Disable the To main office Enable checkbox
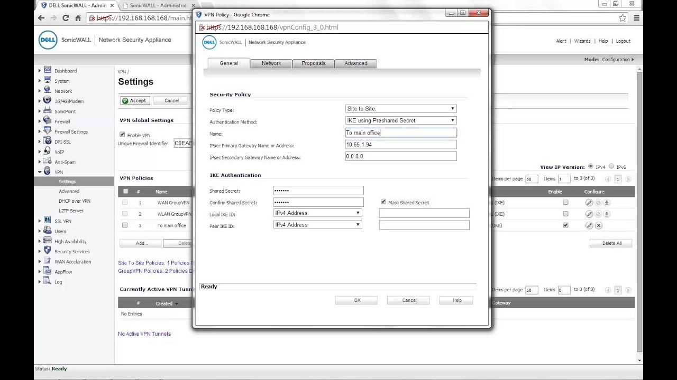The height and width of the screenshot is (380, 677). 566,225
